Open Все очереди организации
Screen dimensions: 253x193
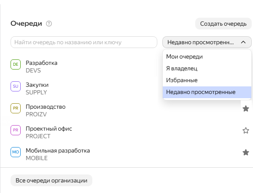(51, 180)
